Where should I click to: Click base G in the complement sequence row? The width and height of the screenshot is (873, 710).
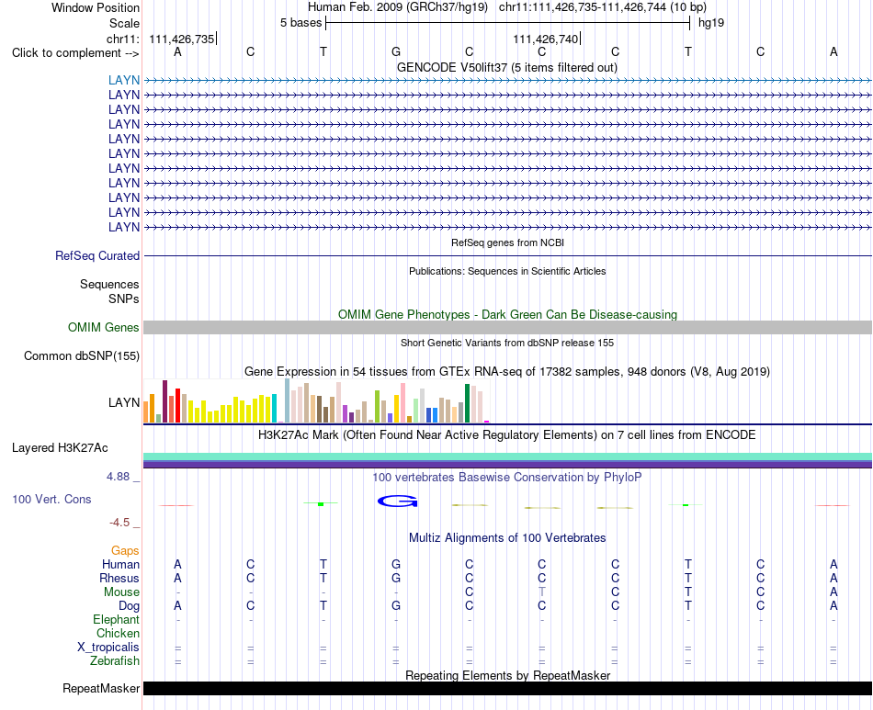396,51
